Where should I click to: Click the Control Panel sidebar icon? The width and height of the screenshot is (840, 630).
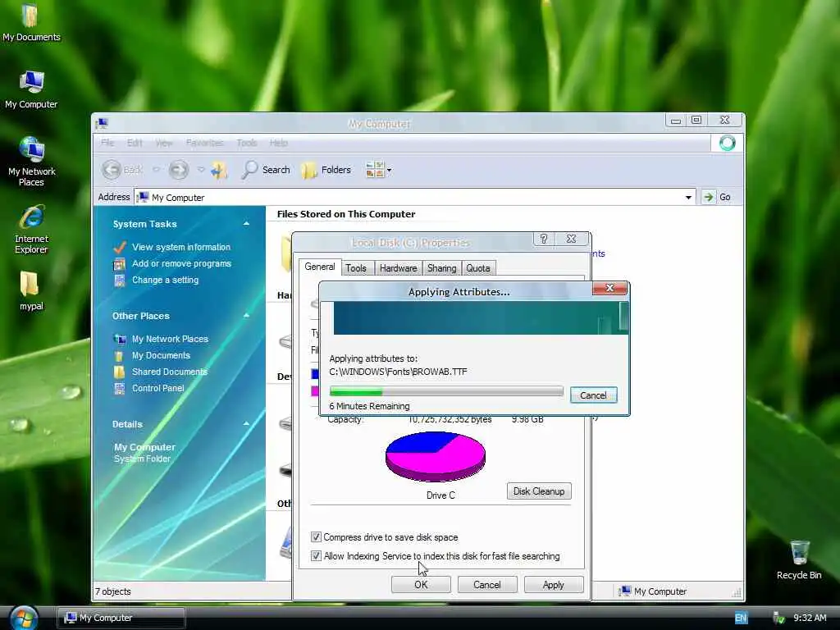tap(120, 388)
